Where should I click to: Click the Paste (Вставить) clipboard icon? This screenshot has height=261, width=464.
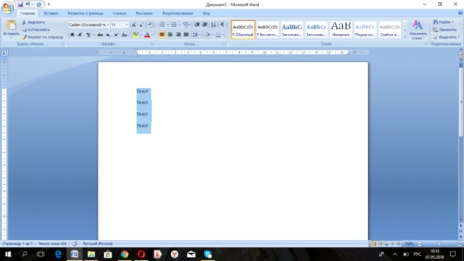(11, 25)
